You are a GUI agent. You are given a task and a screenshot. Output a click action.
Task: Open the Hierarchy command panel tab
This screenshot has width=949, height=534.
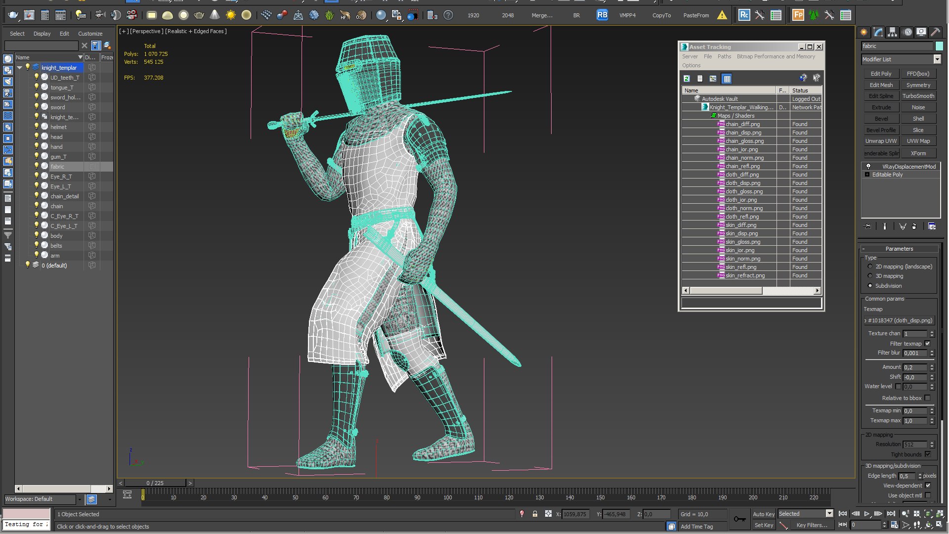click(892, 32)
